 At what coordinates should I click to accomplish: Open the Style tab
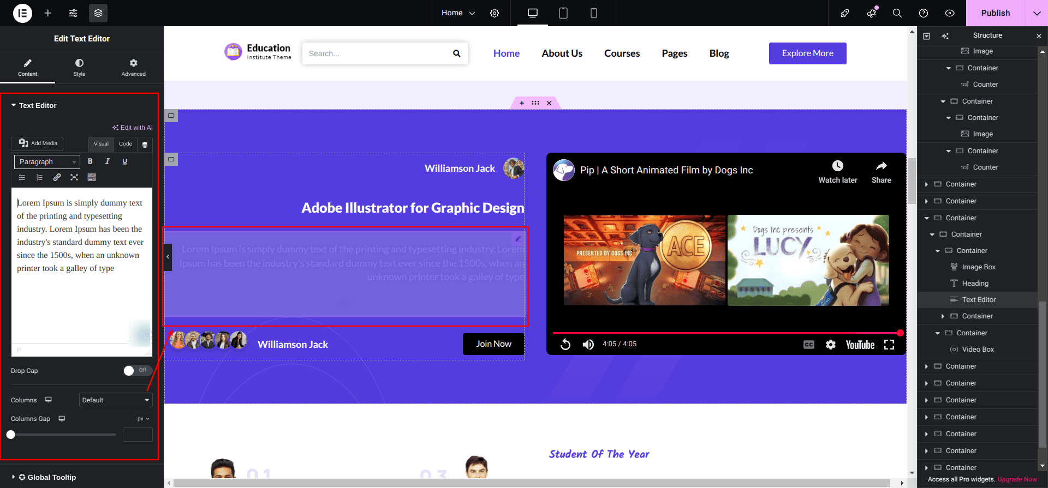pyautogui.click(x=79, y=68)
